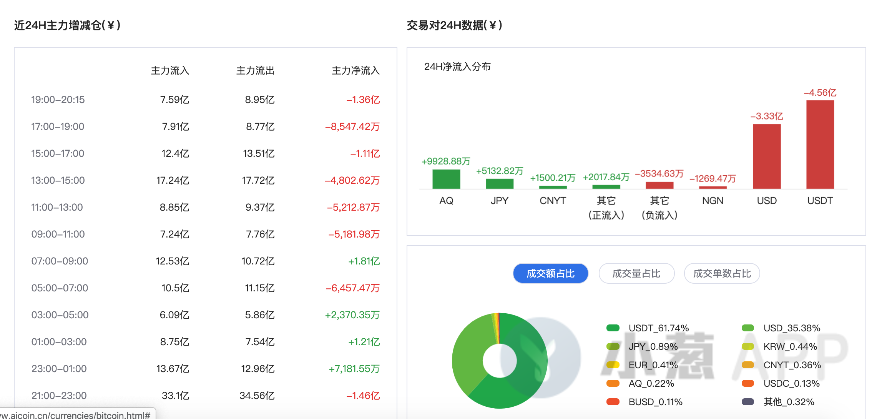This screenshot has width=877, height=419.
Task: Select the 15:00–17:00 time row label
Action: coord(58,153)
